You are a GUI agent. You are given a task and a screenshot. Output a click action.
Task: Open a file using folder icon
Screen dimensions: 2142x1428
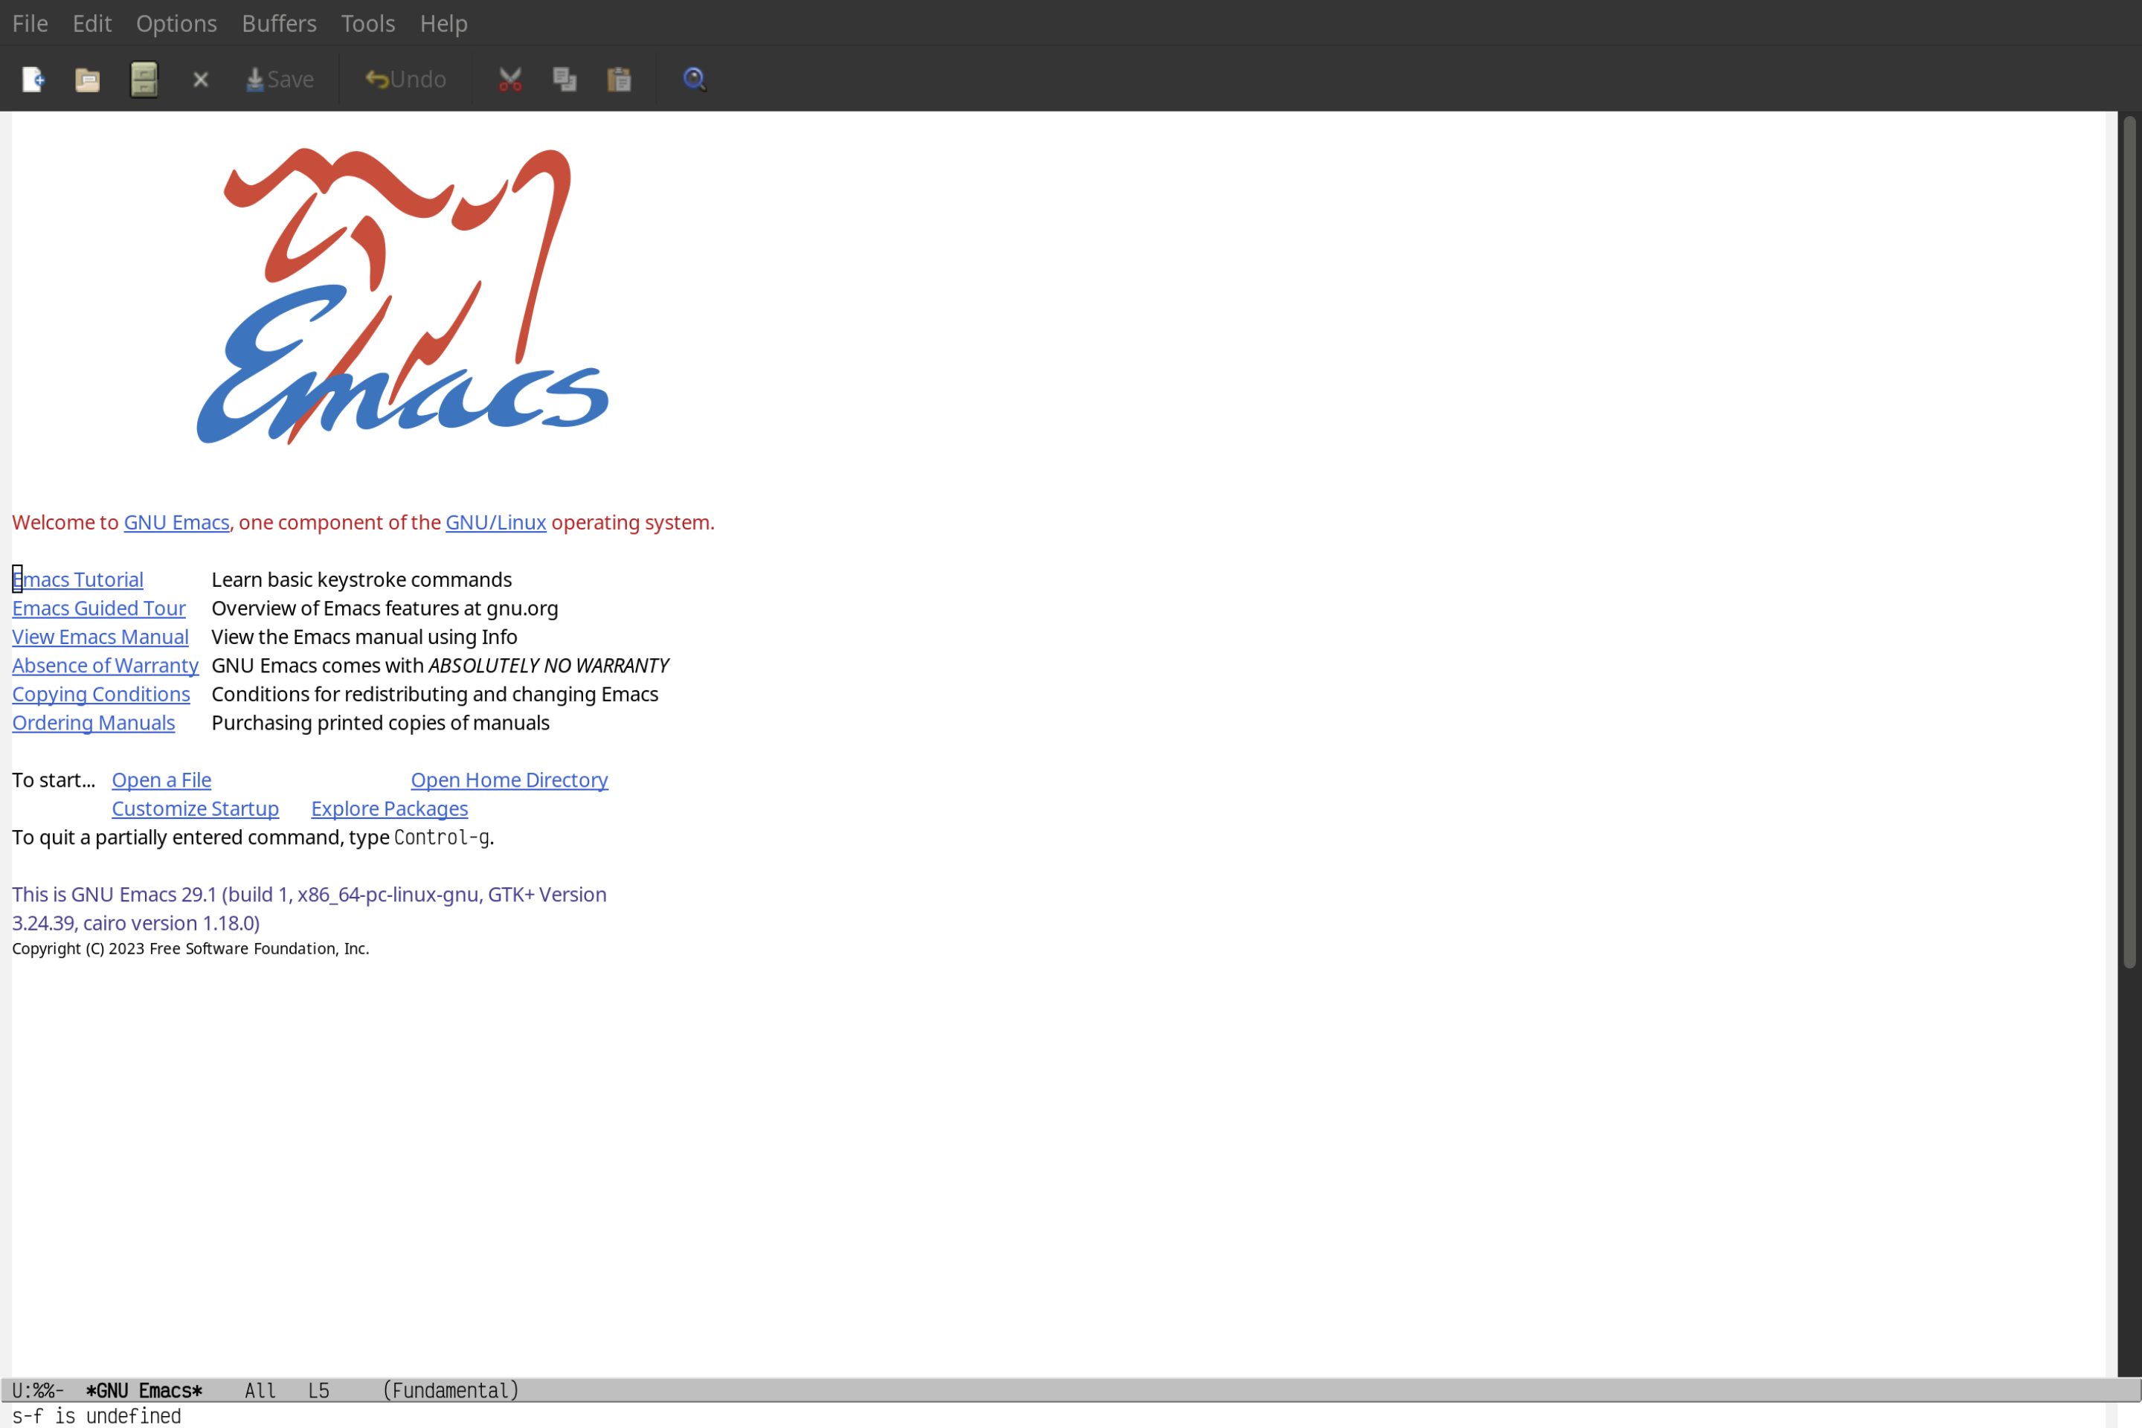(88, 78)
